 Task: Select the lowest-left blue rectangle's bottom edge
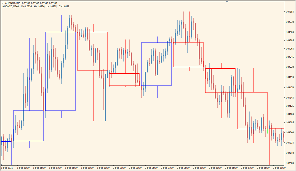point(28,141)
